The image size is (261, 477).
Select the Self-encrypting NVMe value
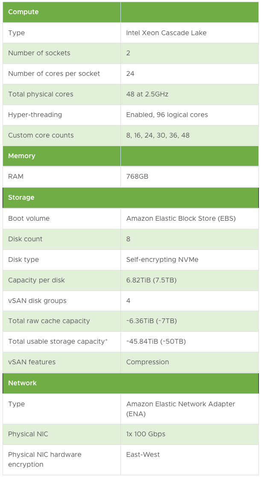pos(162,259)
